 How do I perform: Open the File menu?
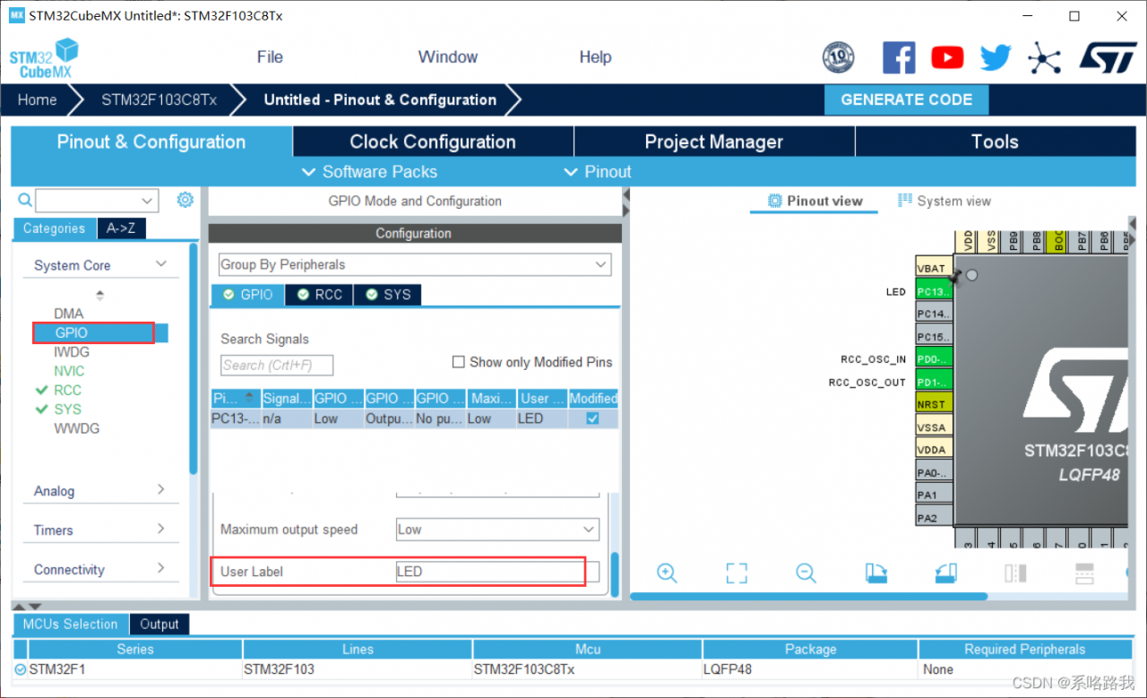pos(270,57)
